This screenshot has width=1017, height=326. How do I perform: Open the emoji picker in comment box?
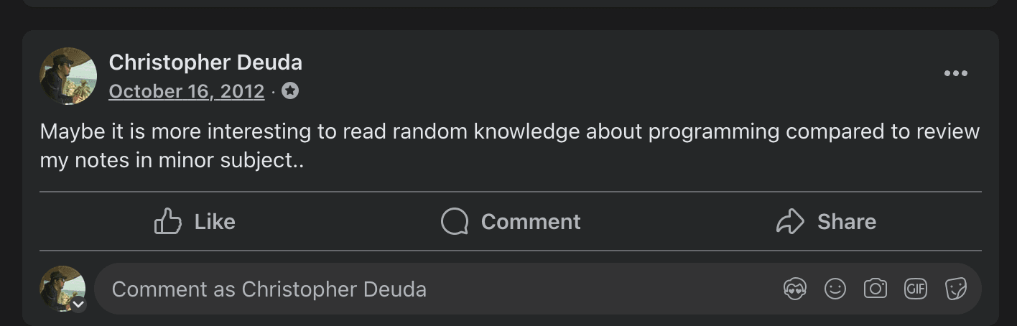click(835, 289)
